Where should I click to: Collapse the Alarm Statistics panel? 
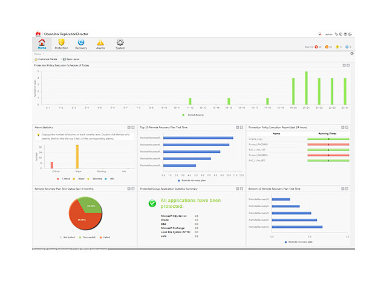click(129, 127)
